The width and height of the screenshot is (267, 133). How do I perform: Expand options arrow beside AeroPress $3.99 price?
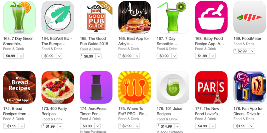pyautogui.click(x=97, y=126)
